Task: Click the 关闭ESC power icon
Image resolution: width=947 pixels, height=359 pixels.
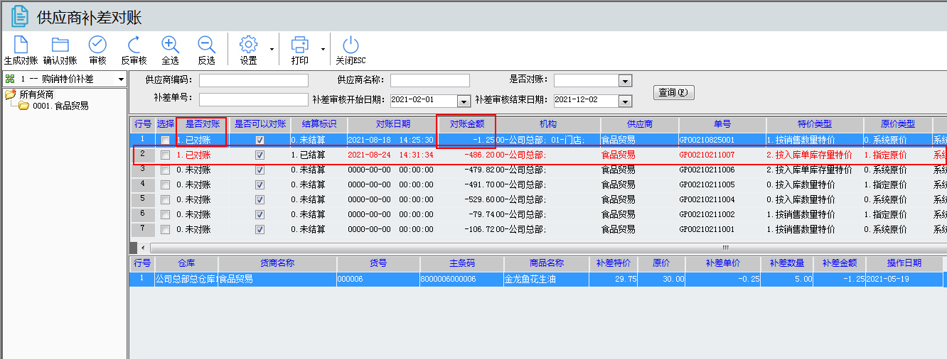Action: point(351,45)
